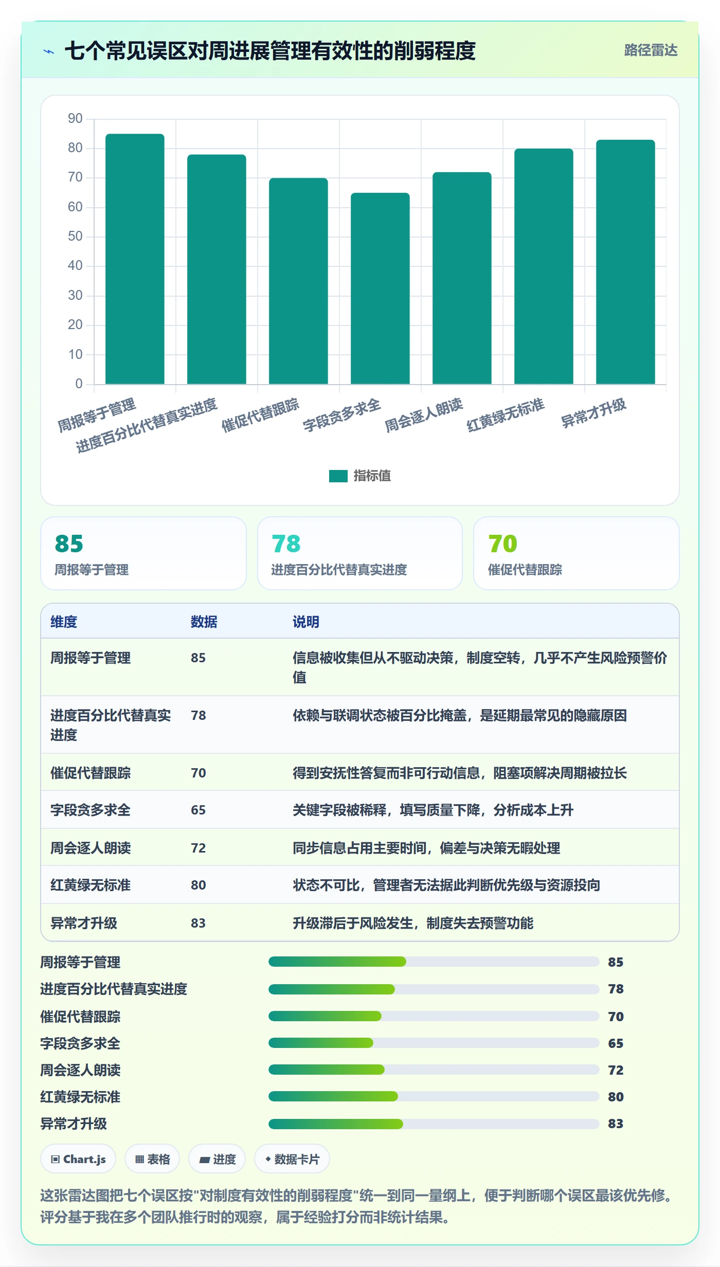The image size is (720, 1267).
Task: Click the chart title 七个常见误区对周进展管理有效性的削弱程度
Action: [270, 51]
